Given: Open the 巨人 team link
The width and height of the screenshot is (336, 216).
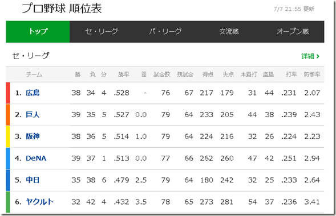Looking at the screenshot, I should (x=33, y=115).
